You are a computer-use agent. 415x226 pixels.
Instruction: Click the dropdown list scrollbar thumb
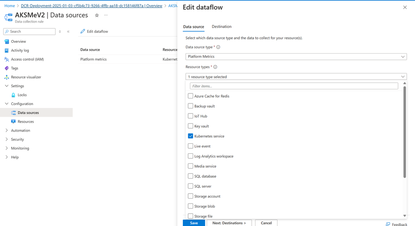[405, 132]
